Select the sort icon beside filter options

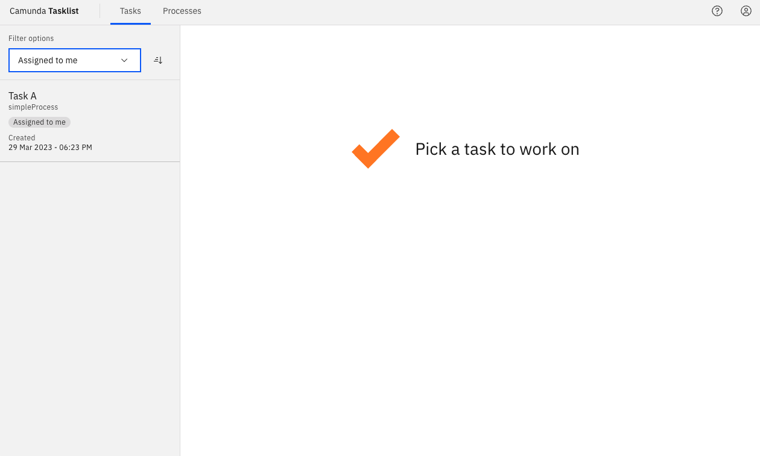(x=157, y=60)
